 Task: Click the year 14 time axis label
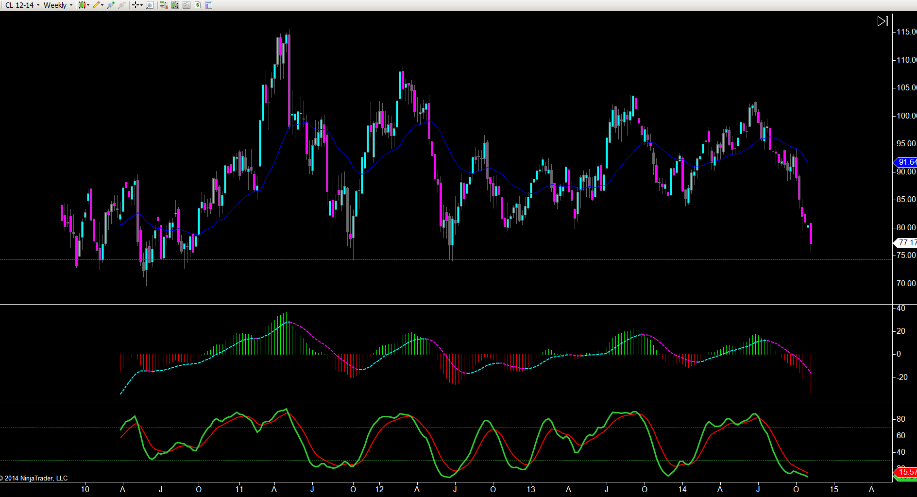click(x=682, y=489)
